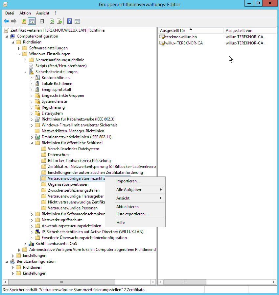Click the green Refresh toolbar icon
The image size is (279, 295).
tap(52, 21)
